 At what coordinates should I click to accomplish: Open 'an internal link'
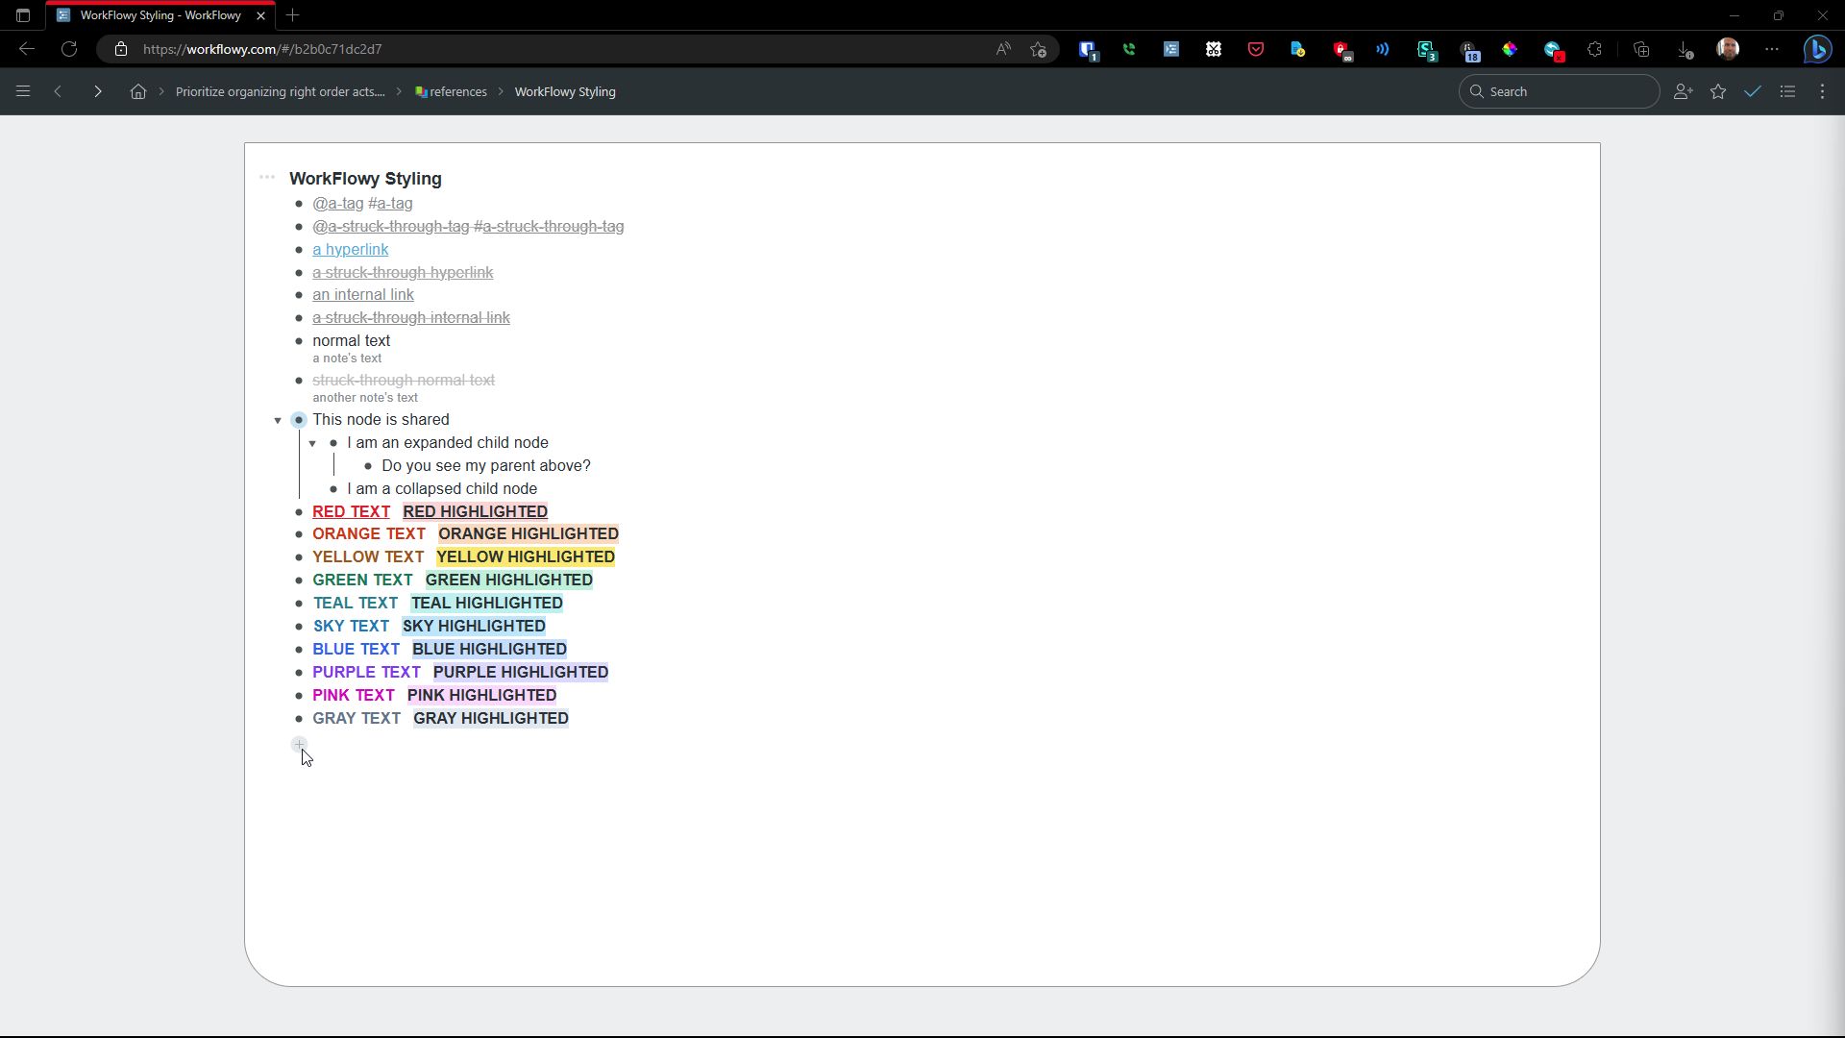point(363,295)
